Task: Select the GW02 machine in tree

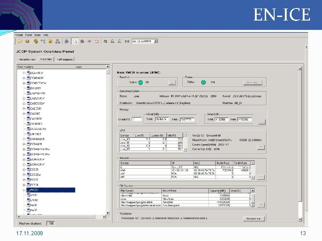Action: pyautogui.click(x=34, y=200)
